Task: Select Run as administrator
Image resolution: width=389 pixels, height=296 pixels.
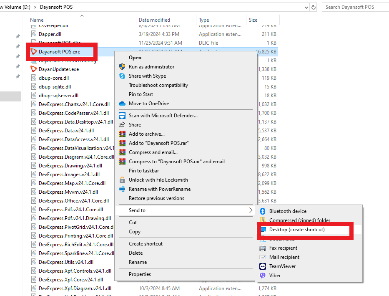Action: (x=151, y=67)
